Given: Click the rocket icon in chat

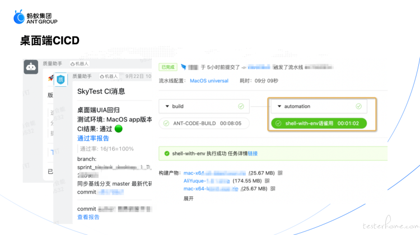Looking at the screenshot, I should click(x=51, y=78).
